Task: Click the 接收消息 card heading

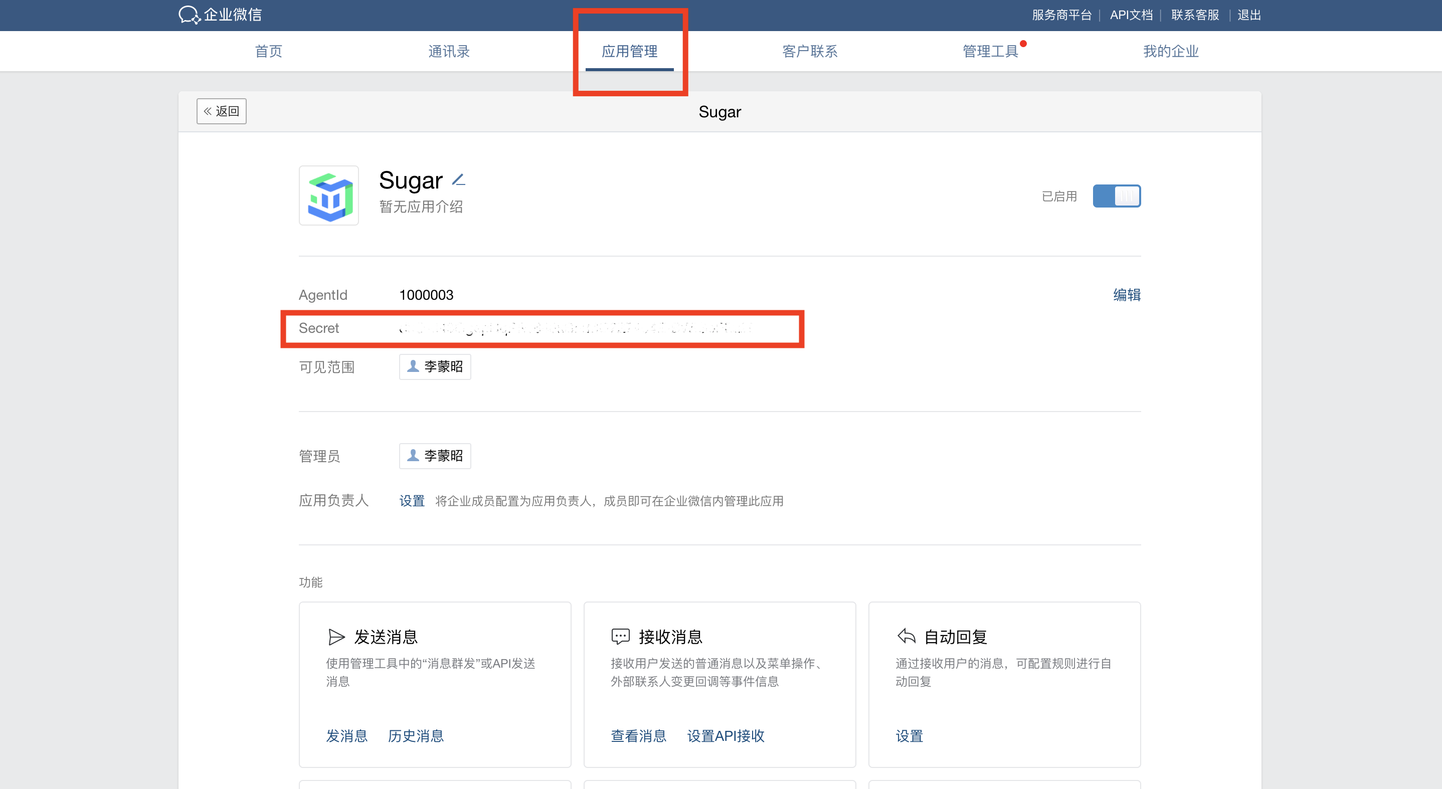Action: click(x=670, y=637)
